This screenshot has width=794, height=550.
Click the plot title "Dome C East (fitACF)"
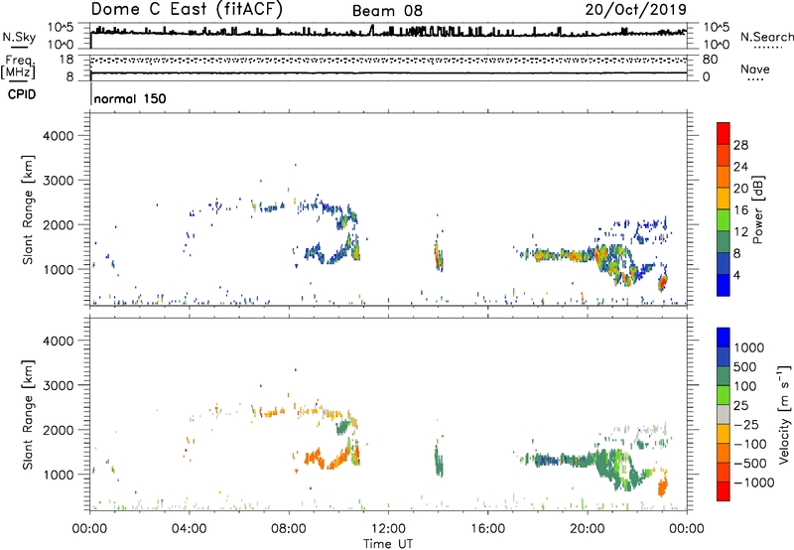(x=187, y=9)
